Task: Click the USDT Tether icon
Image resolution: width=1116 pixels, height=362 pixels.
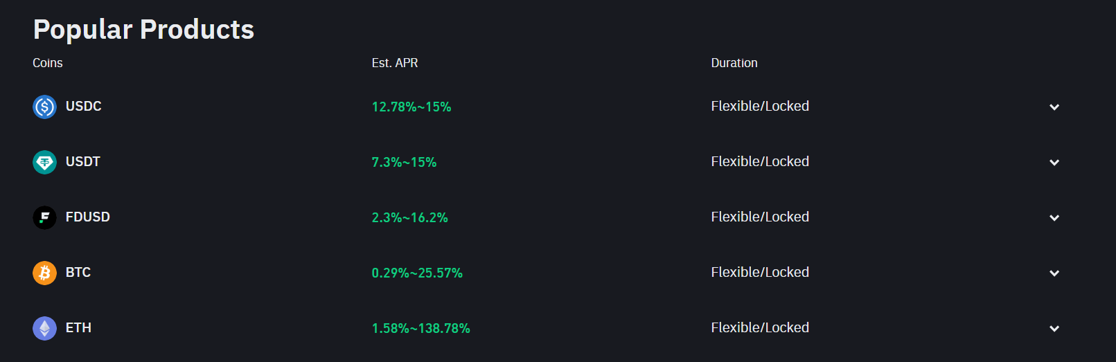Action: pyautogui.click(x=44, y=162)
